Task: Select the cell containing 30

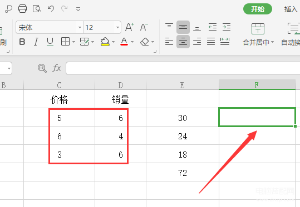Action: coord(183,118)
